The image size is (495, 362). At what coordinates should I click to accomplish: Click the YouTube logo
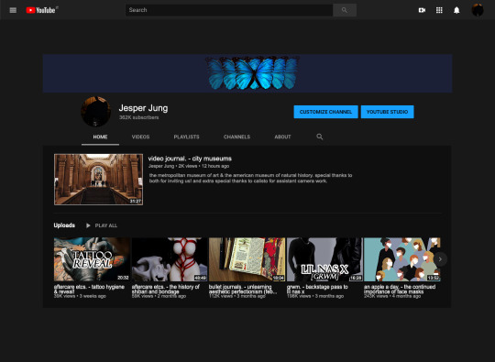pyautogui.click(x=41, y=10)
